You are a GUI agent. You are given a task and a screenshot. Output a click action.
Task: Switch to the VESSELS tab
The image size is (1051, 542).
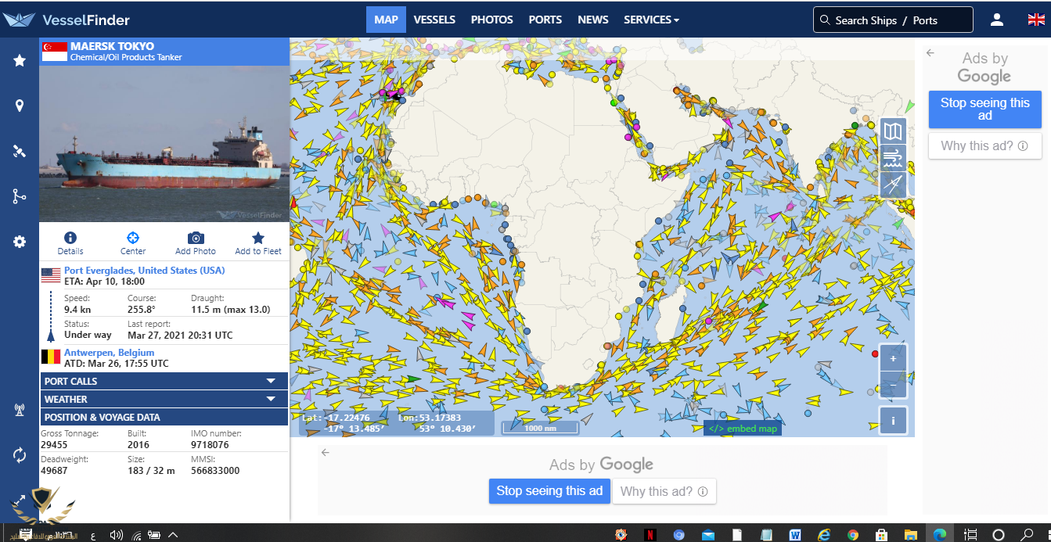pos(434,20)
